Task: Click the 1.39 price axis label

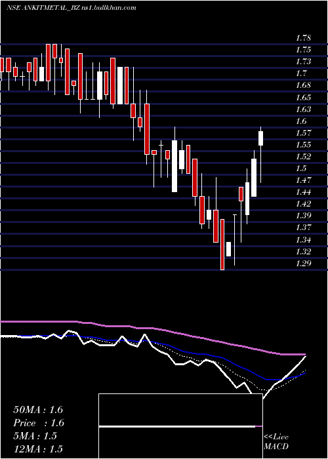Action: pos(303,216)
